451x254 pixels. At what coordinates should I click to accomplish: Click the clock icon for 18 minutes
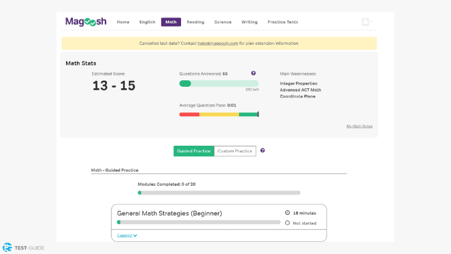click(287, 213)
